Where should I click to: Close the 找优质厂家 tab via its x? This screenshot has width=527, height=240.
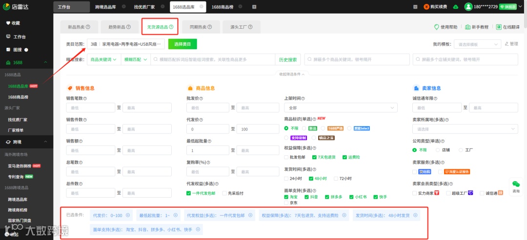[162, 6]
